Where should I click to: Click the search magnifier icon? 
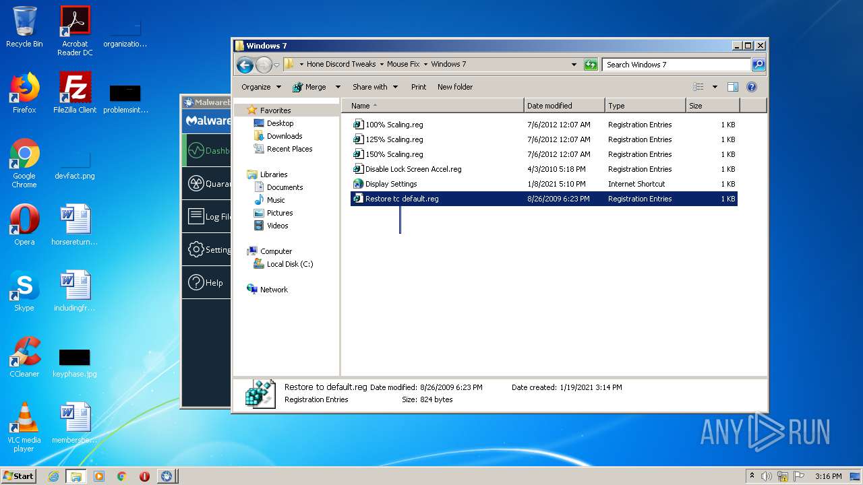click(x=758, y=65)
